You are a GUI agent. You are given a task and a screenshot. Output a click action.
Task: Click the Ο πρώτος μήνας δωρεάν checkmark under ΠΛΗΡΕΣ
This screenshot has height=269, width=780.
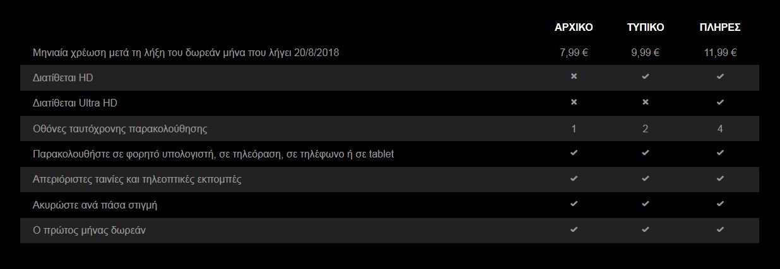720,230
